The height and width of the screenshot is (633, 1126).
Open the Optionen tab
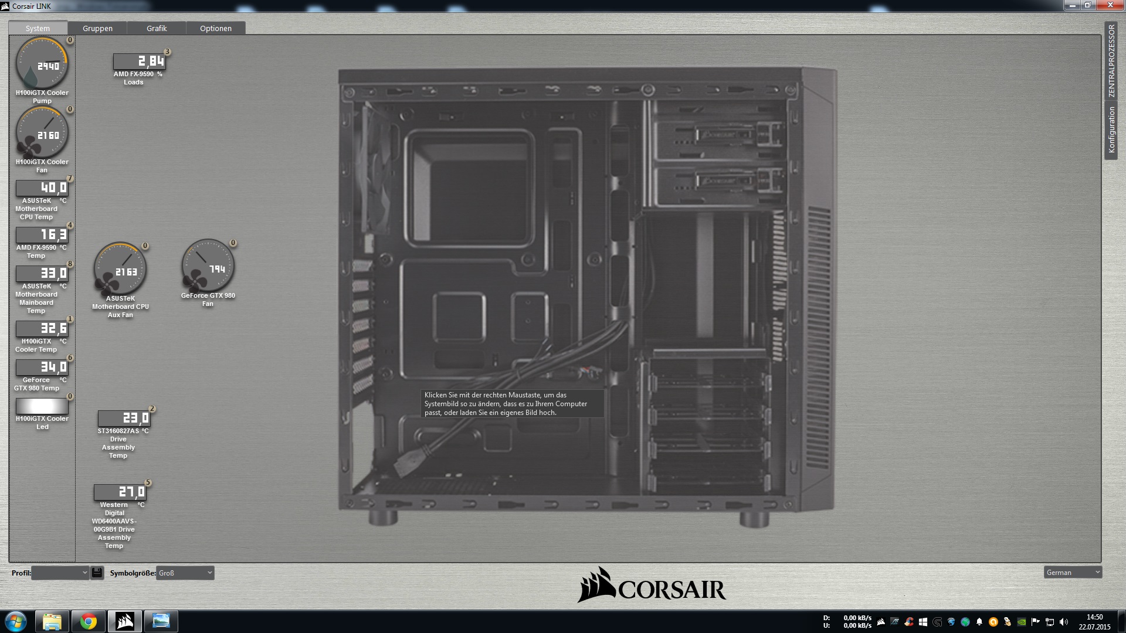pos(216,28)
